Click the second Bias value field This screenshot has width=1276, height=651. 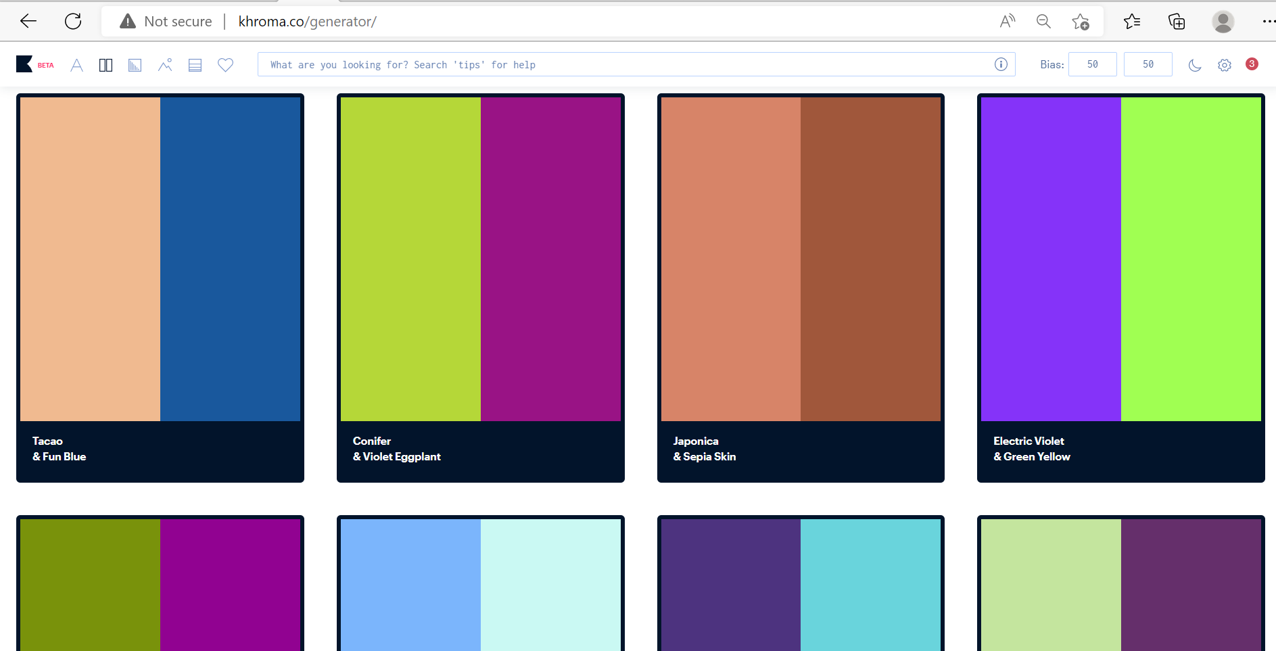1148,64
